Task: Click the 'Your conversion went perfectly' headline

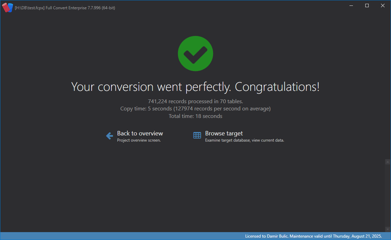Action: tap(195, 87)
